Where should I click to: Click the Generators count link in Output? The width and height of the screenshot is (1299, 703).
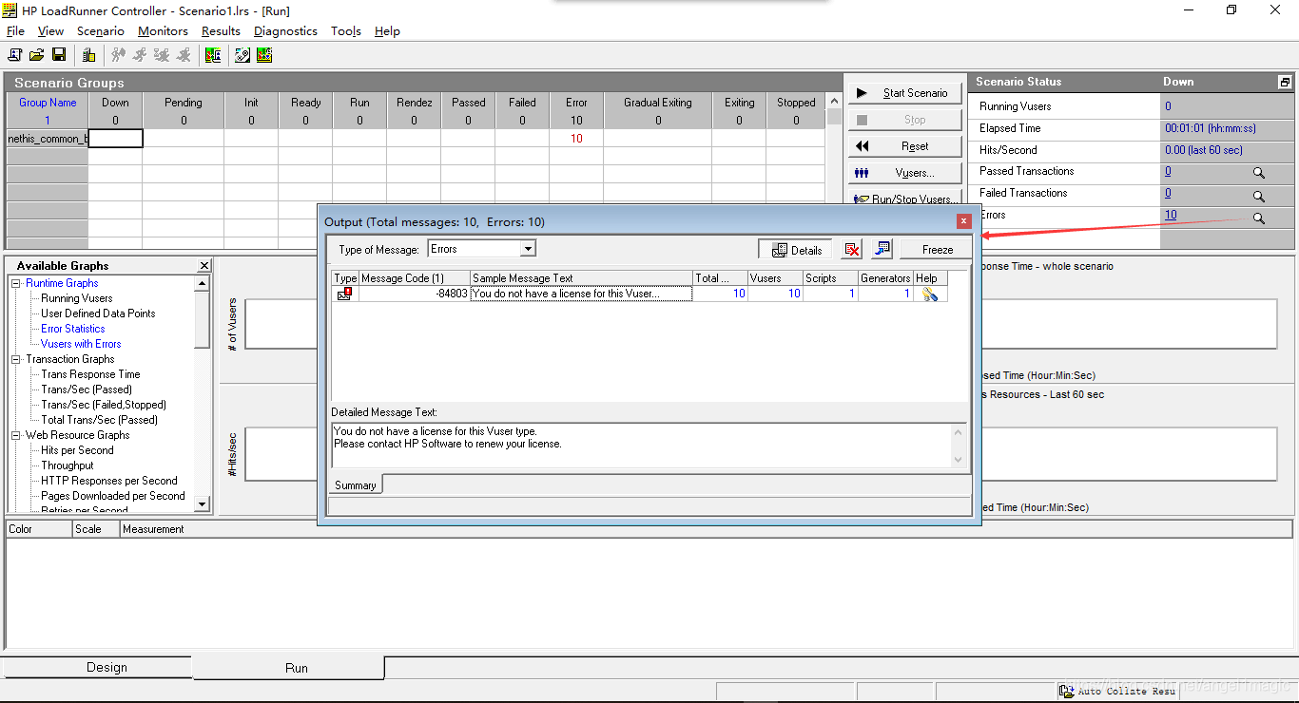907,294
